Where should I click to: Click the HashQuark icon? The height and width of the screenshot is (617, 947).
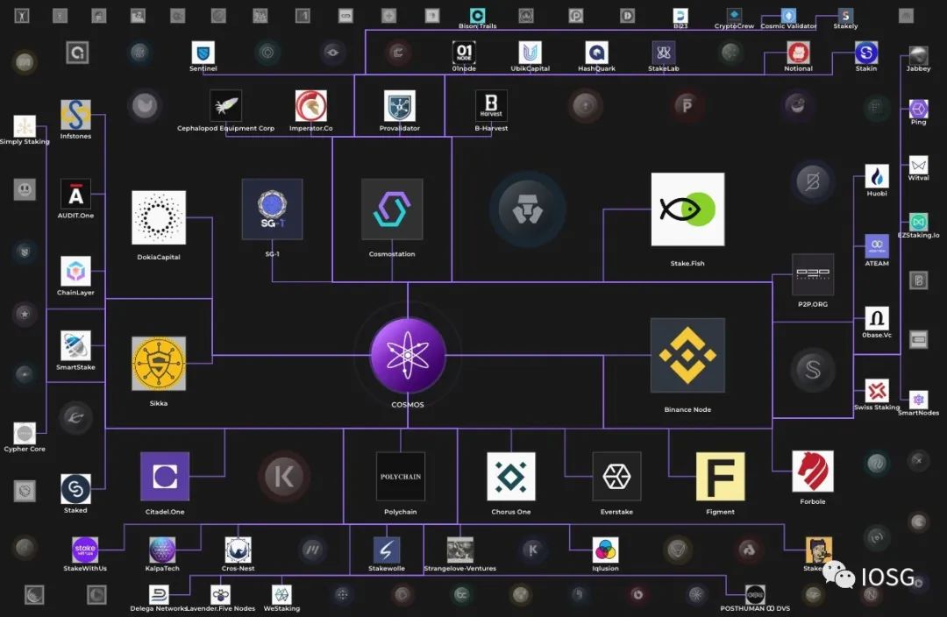(x=597, y=53)
